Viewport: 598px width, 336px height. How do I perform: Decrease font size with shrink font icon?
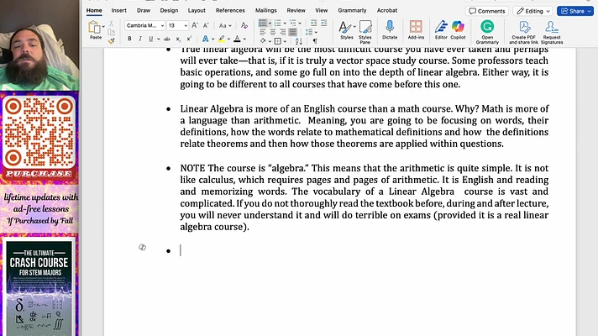[x=206, y=25]
